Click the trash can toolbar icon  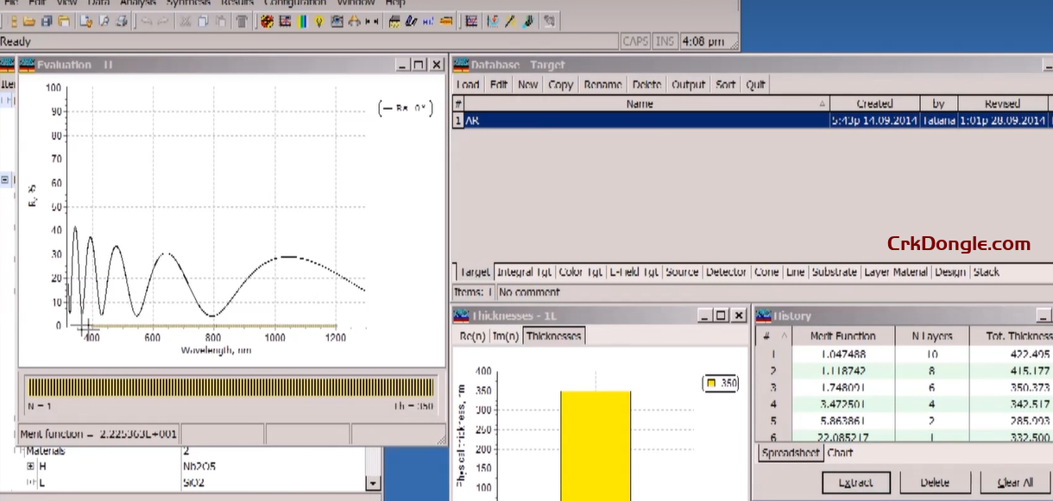(242, 21)
